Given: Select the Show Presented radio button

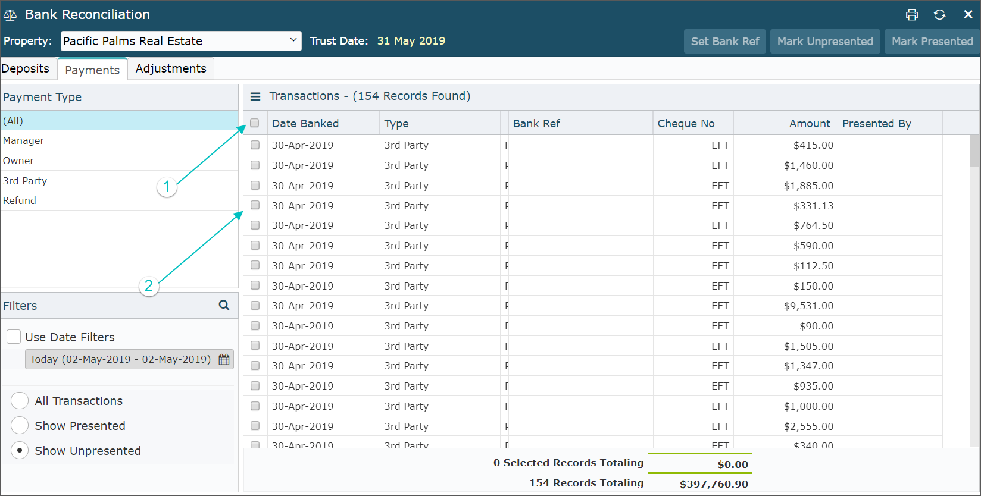Looking at the screenshot, I should click(20, 426).
